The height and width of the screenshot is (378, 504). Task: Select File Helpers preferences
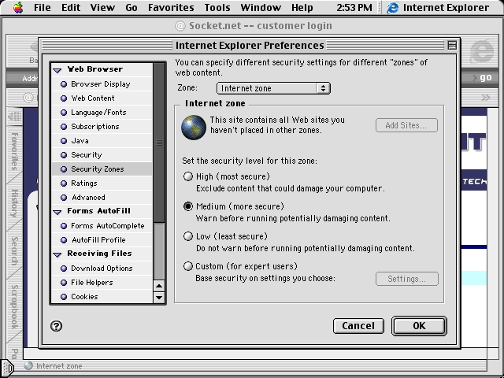102,283
